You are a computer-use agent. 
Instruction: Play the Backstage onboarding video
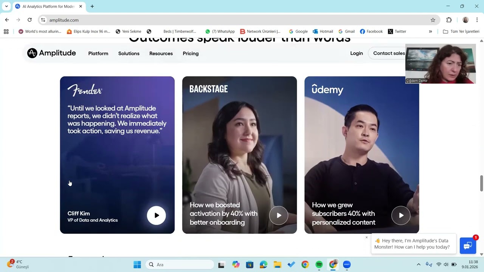click(x=279, y=215)
